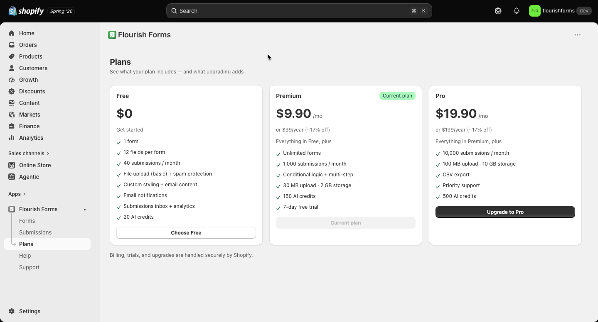598x322 pixels.
Task: Open the Orders inbox icon
Action: (x=12, y=45)
